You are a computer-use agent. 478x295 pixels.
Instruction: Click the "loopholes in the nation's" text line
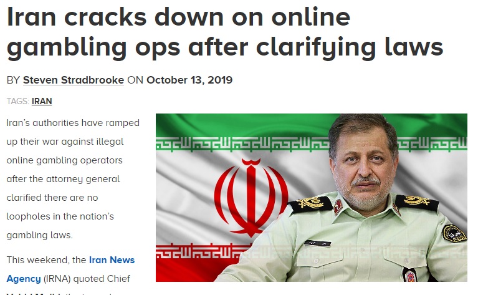click(60, 216)
